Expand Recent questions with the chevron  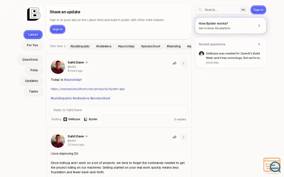click(x=259, y=44)
